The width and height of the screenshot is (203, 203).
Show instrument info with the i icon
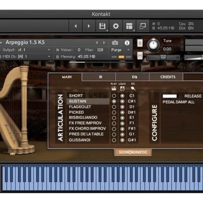127,43
